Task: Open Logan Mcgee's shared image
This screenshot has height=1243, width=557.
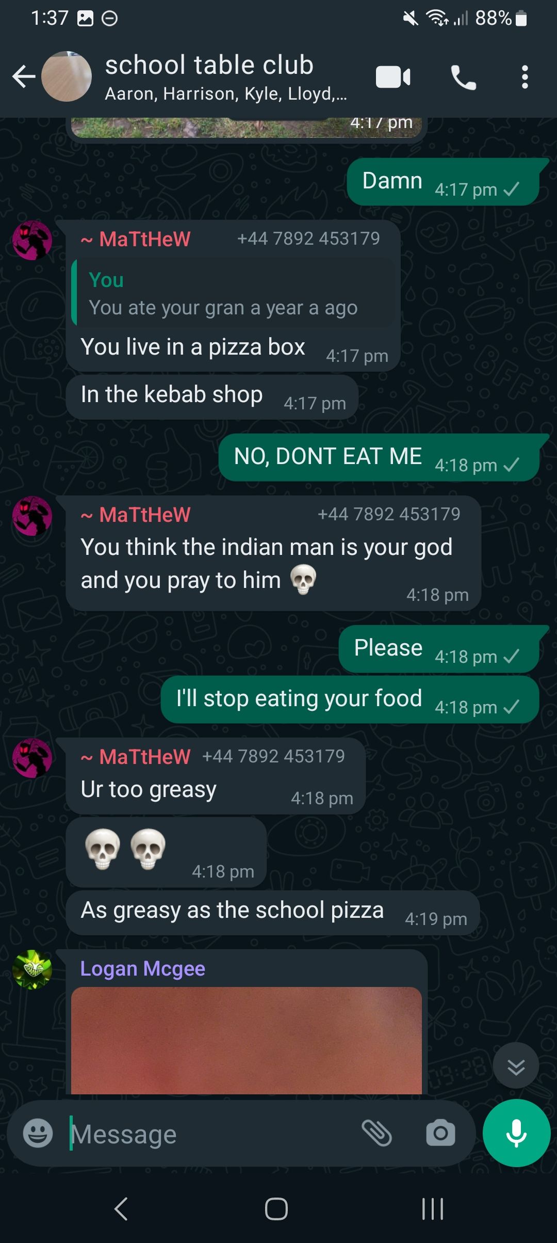Action: [247, 1040]
